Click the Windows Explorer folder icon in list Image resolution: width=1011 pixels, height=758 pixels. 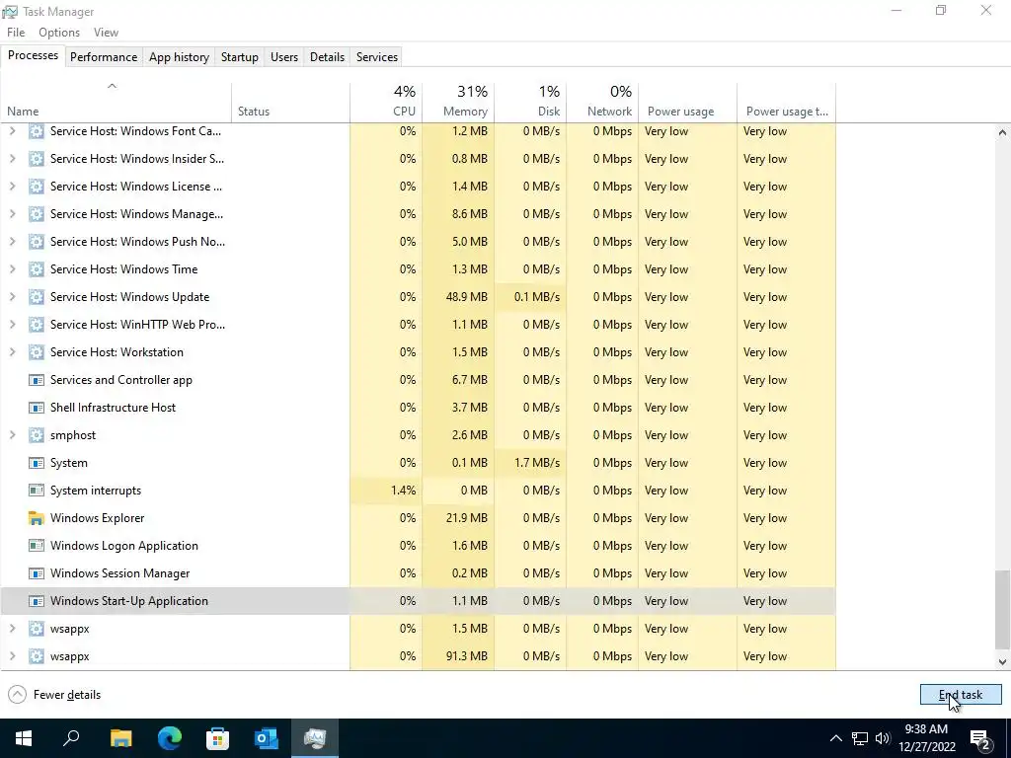tap(37, 518)
